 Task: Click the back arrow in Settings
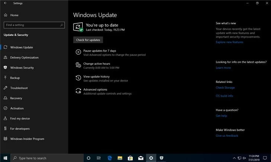[x=5, y=3]
